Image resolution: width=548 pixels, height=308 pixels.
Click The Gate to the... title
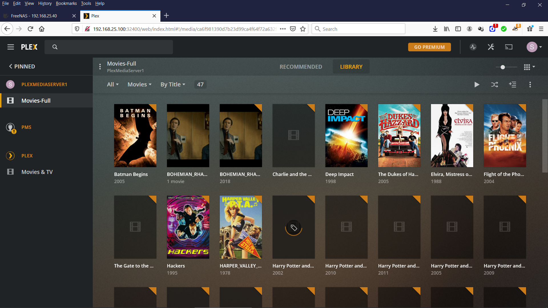click(x=134, y=266)
